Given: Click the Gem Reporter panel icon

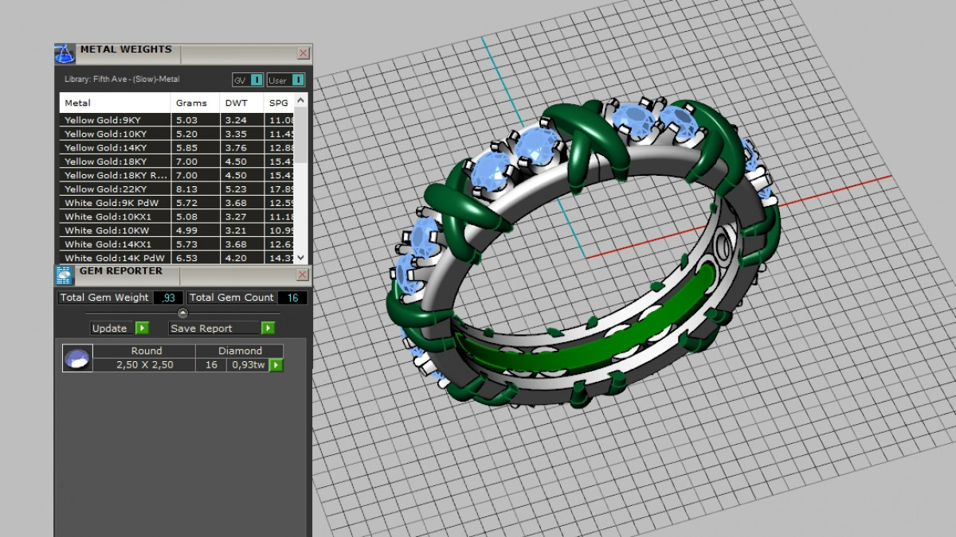Looking at the screenshot, I should 65,275.
